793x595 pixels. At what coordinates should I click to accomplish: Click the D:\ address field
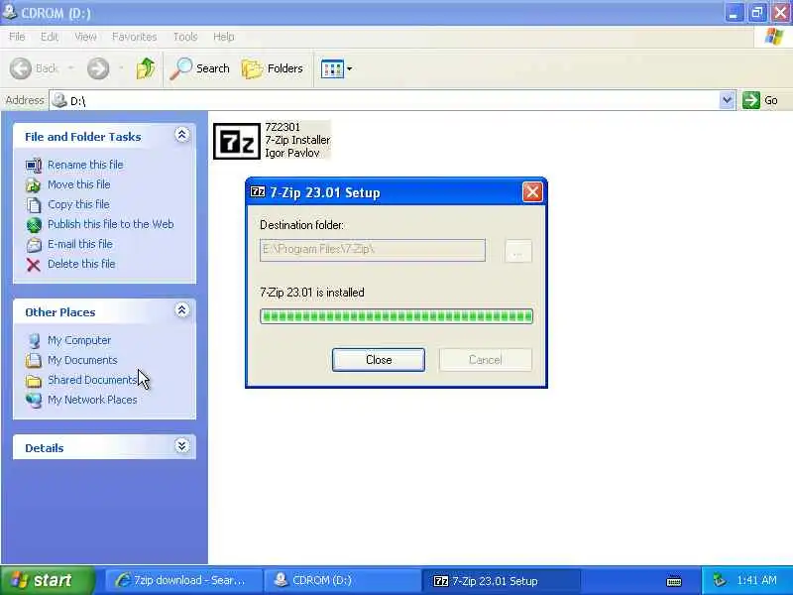(385, 101)
